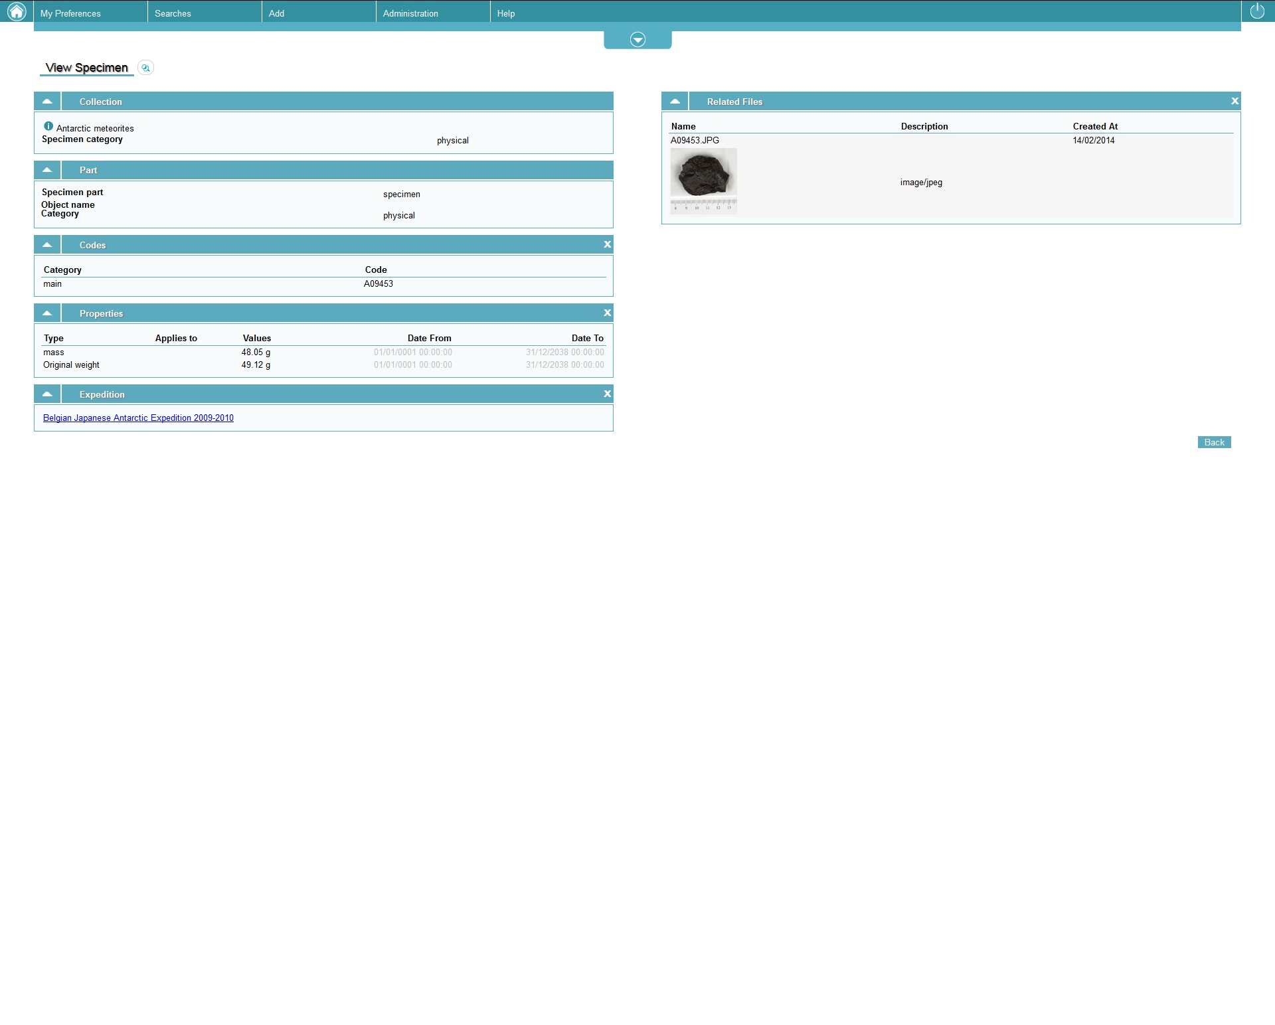This screenshot has height=1025, width=1275.
Task: Close the Related Files widget with X
Action: click(1234, 102)
